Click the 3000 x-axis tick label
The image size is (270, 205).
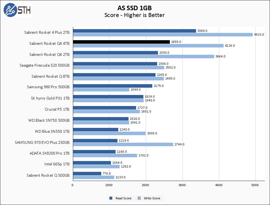pyautogui.click(x=182, y=185)
